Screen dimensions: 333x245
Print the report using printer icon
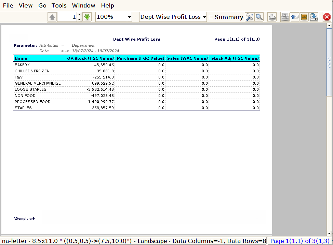[x=272, y=17]
